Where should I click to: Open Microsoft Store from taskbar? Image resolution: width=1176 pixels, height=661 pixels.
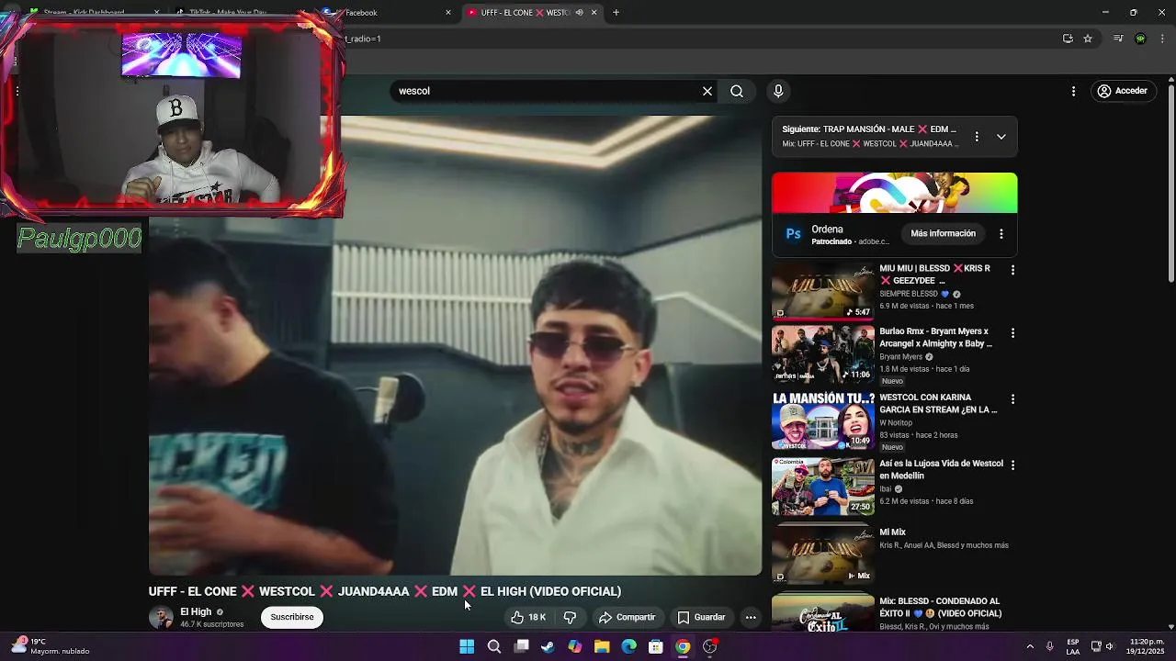coord(656,647)
